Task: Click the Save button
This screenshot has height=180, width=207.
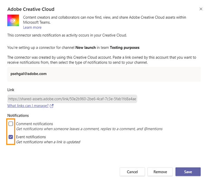Action: [188, 172]
